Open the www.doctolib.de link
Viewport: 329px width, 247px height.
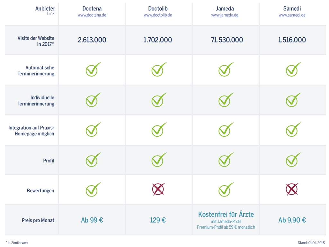(x=158, y=15)
